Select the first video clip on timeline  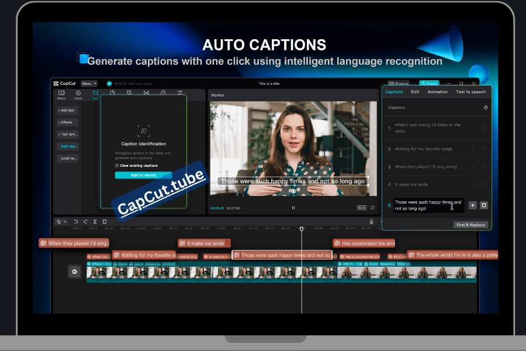[212, 272]
